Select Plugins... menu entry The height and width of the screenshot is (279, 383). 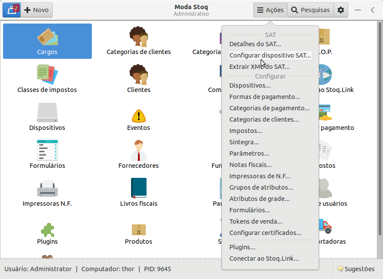[270, 247]
